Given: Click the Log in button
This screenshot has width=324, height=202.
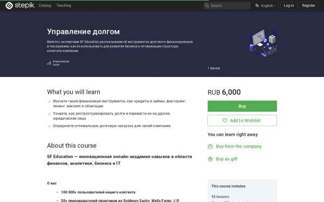Looking at the screenshot, I should (289, 5).
